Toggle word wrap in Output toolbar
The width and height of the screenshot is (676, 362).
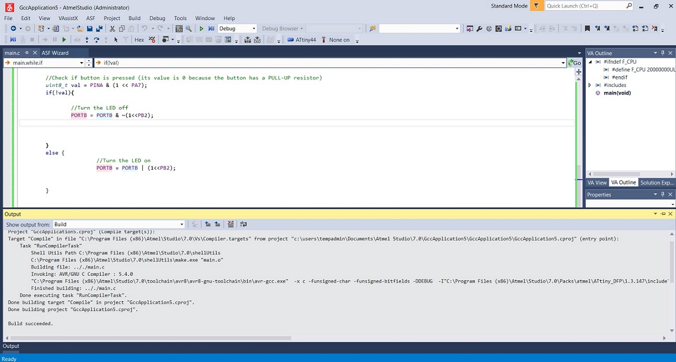243,224
